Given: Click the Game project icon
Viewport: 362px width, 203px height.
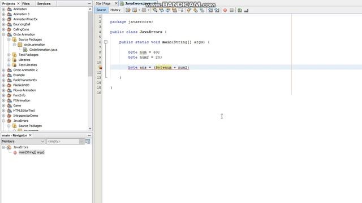Looking at the screenshot, I should click(9, 105).
